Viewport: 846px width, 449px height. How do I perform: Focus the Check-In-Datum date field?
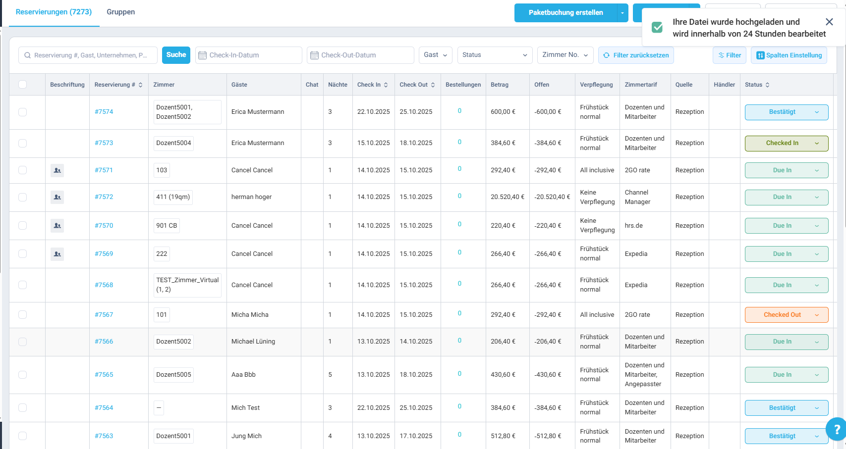coord(249,55)
